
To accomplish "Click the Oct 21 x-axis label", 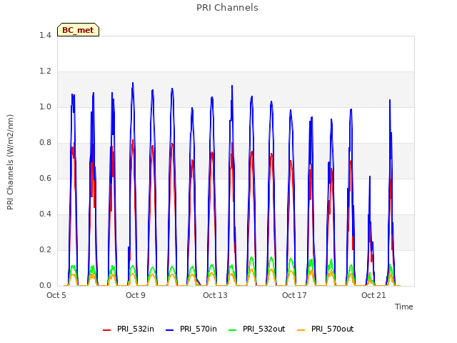I will [373, 295].
